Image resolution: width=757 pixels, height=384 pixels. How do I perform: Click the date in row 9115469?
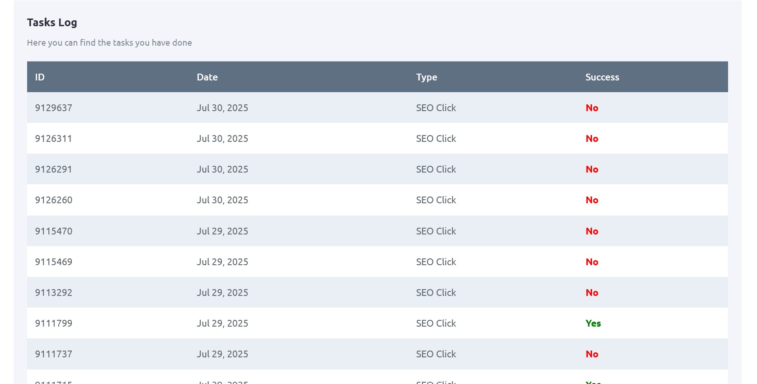click(x=222, y=262)
